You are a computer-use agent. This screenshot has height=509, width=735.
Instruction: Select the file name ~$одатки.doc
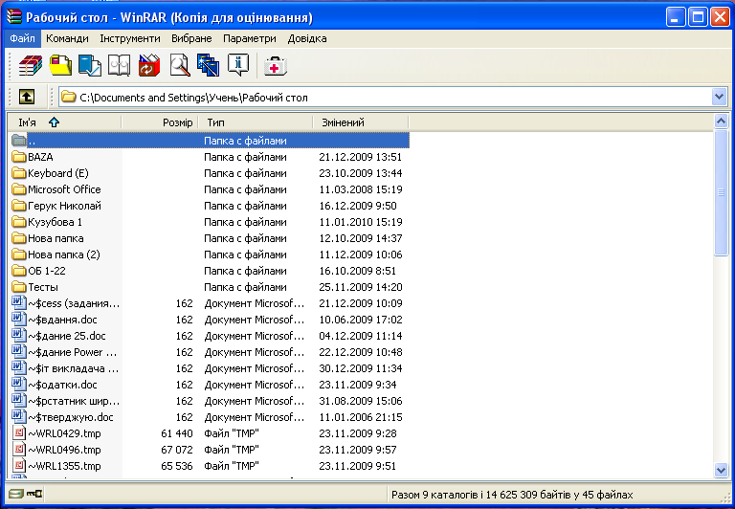pos(62,385)
